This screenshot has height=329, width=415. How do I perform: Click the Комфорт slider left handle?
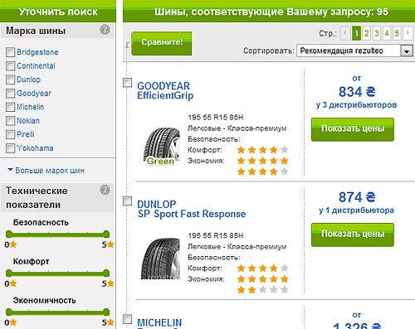point(9,273)
